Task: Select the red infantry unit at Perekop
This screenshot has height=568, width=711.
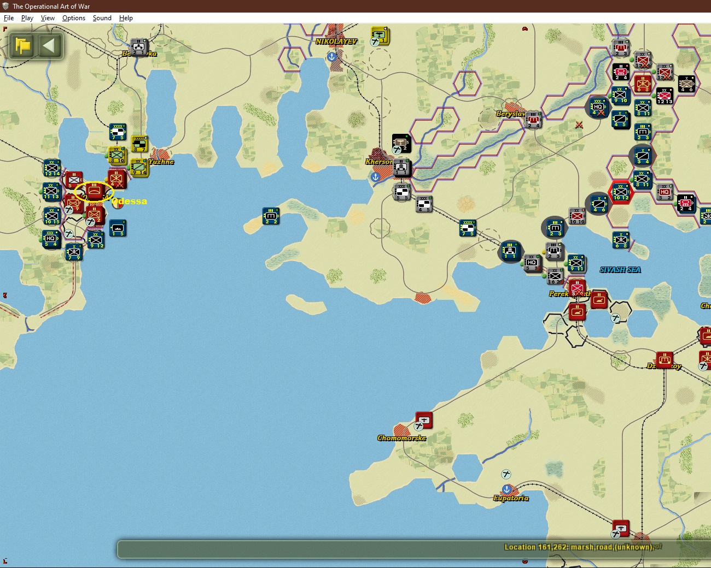Action: coord(577,288)
